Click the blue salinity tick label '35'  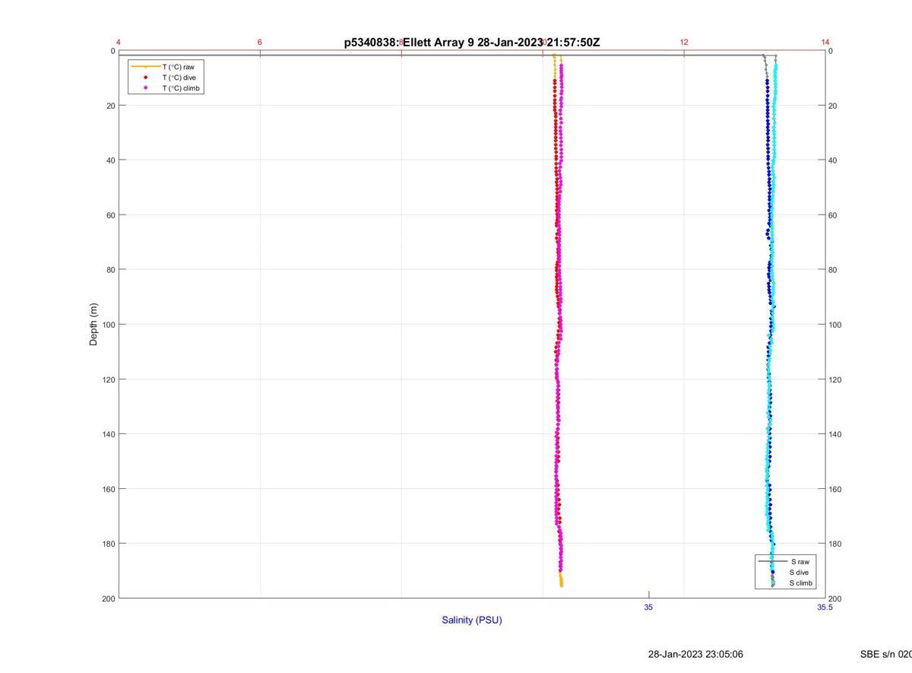[648, 607]
